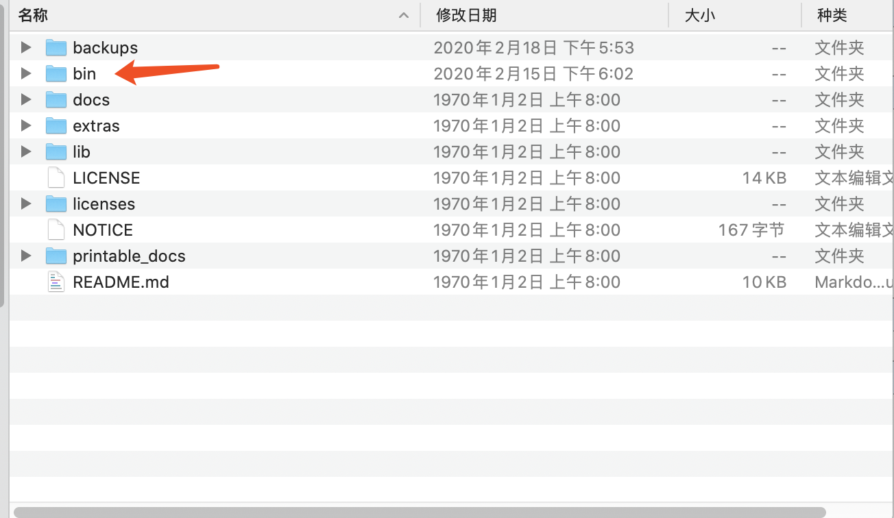894x518 pixels.
Task: Sort by the 种类 column header
Action: coord(832,15)
